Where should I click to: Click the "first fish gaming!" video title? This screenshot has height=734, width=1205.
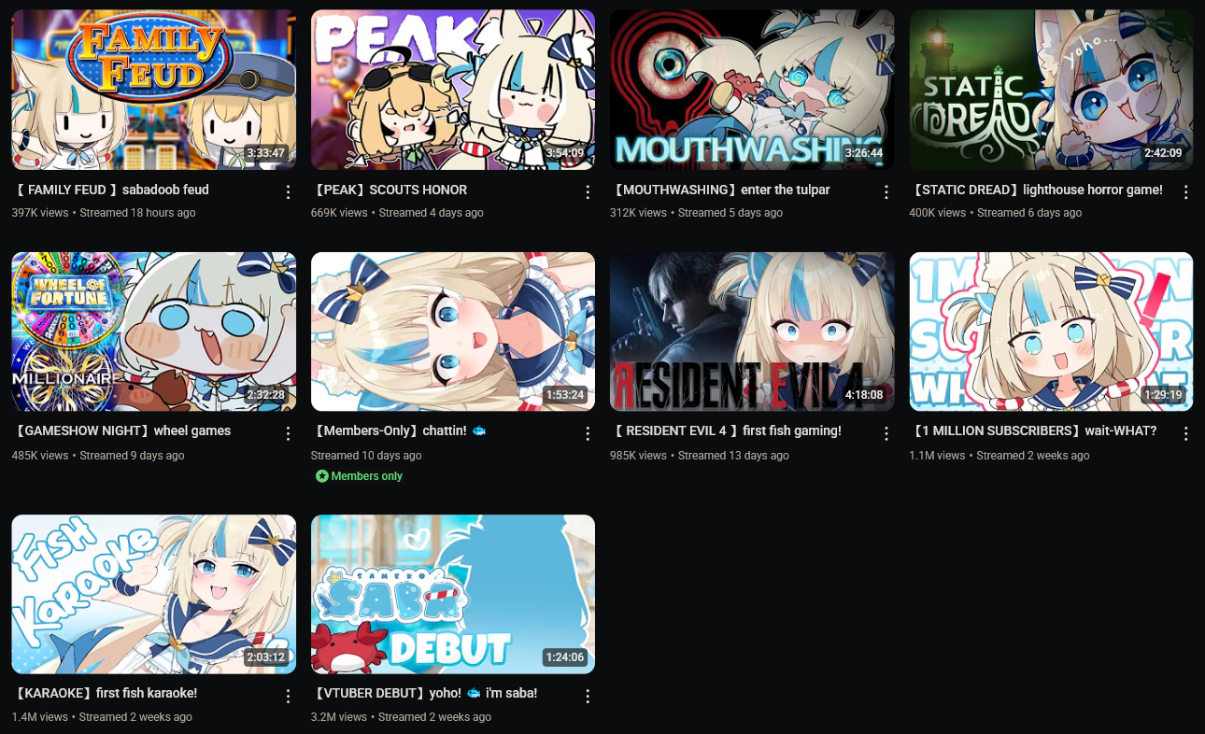[x=726, y=431]
